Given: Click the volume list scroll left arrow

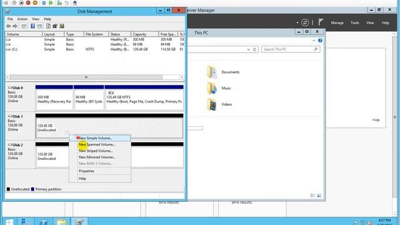Looking at the screenshot, I should point(7,77).
